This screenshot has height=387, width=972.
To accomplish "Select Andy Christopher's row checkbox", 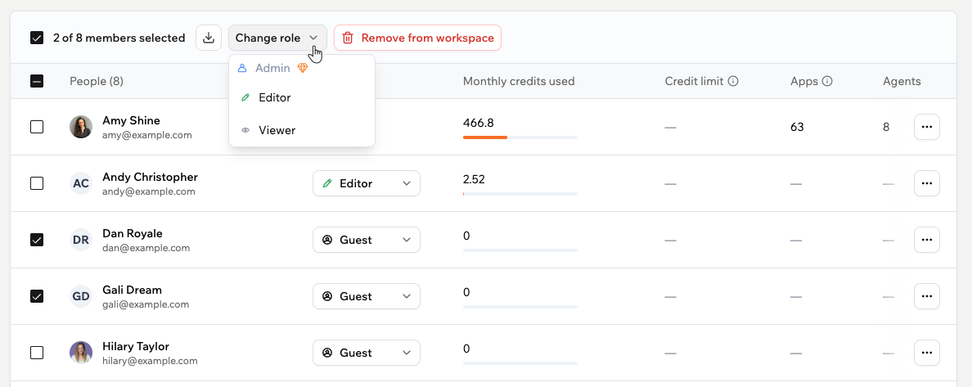I will 37,183.
